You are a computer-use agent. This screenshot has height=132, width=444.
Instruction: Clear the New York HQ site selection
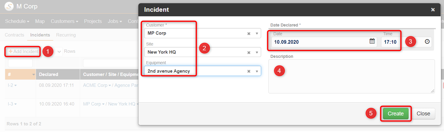click(249, 52)
